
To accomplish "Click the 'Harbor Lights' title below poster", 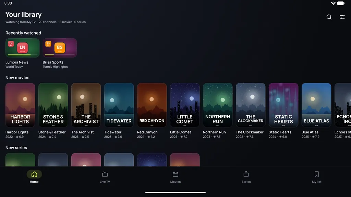I will click(17, 132).
